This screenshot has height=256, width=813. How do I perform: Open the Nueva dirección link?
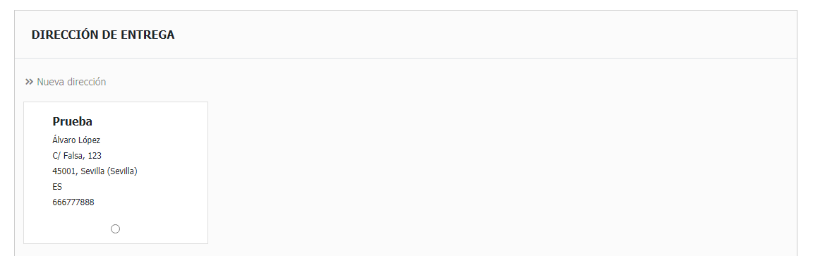click(x=71, y=82)
